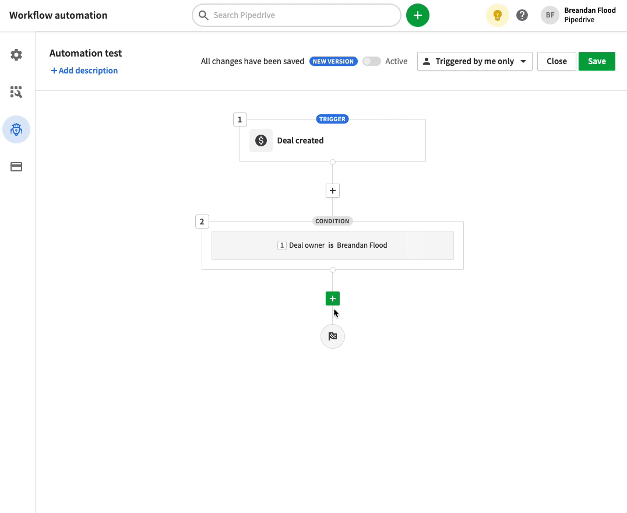Click the step number box labeled 2
The width and height of the screenshot is (627, 513).
[202, 221]
